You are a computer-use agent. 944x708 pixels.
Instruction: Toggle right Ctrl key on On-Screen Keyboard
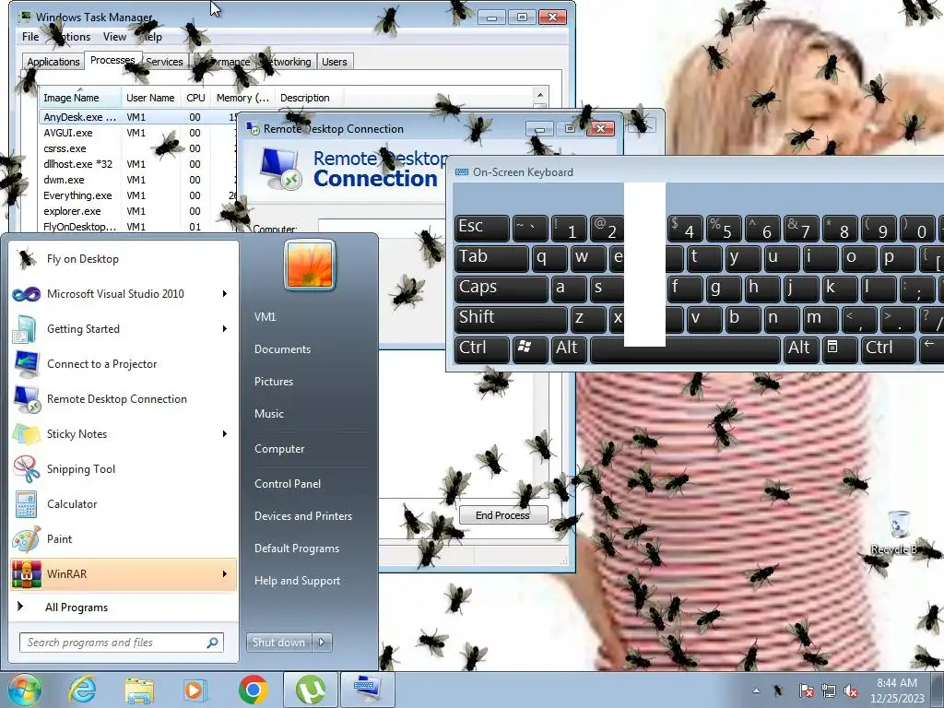[x=888, y=348]
